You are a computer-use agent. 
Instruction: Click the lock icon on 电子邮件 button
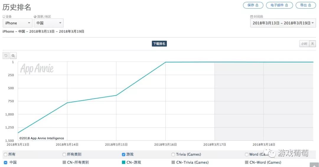pyautogui.click(x=287, y=5)
